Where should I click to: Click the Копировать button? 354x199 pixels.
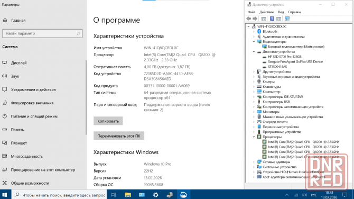(108, 121)
